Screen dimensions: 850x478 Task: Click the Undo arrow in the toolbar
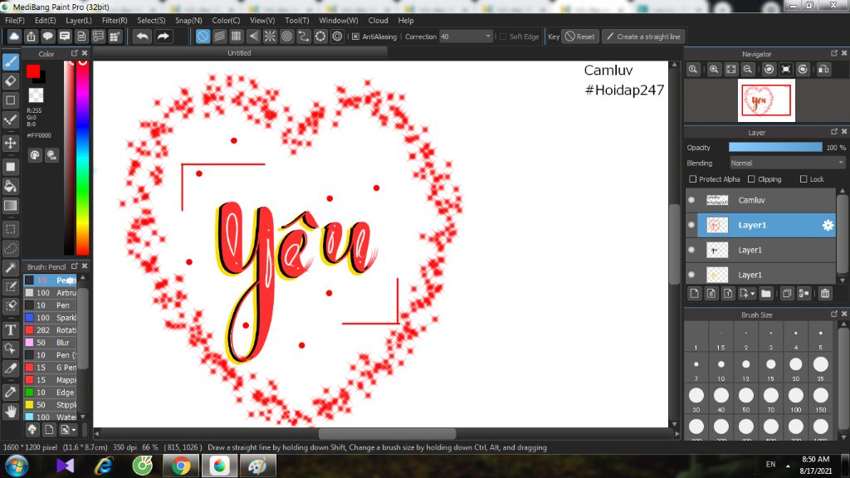click(x=143, y=37)
